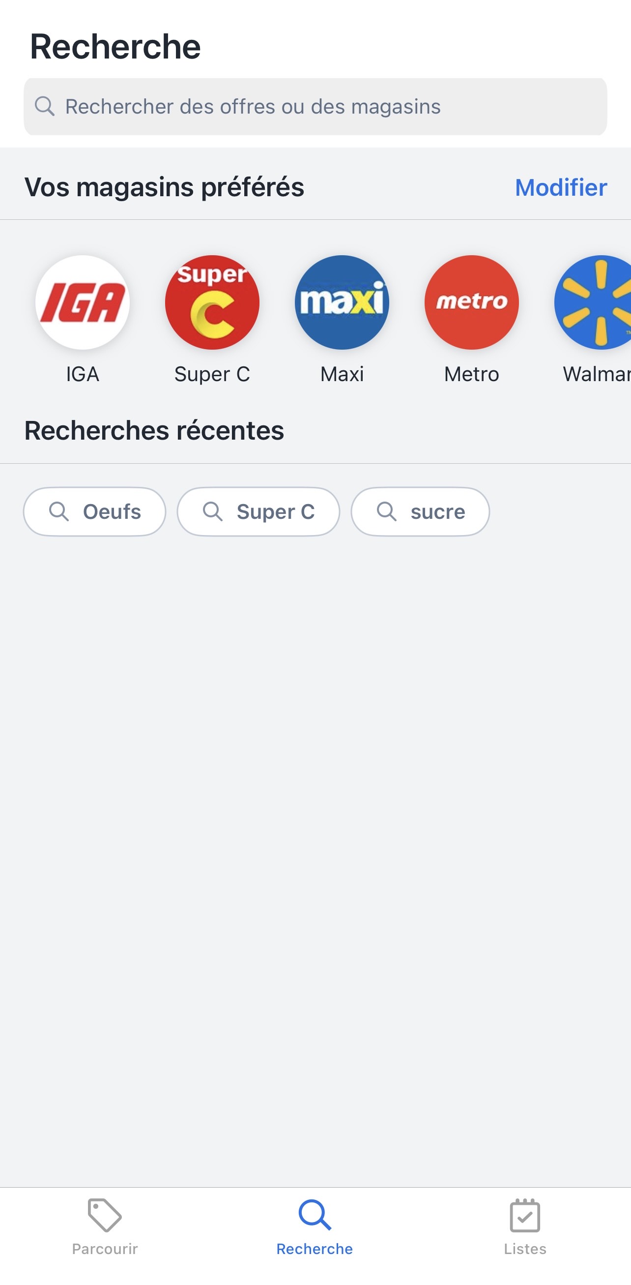Focus the Rechercher des offres search field
The width and height of the screenshot is (631, 1285).
[x=315, y=106]
